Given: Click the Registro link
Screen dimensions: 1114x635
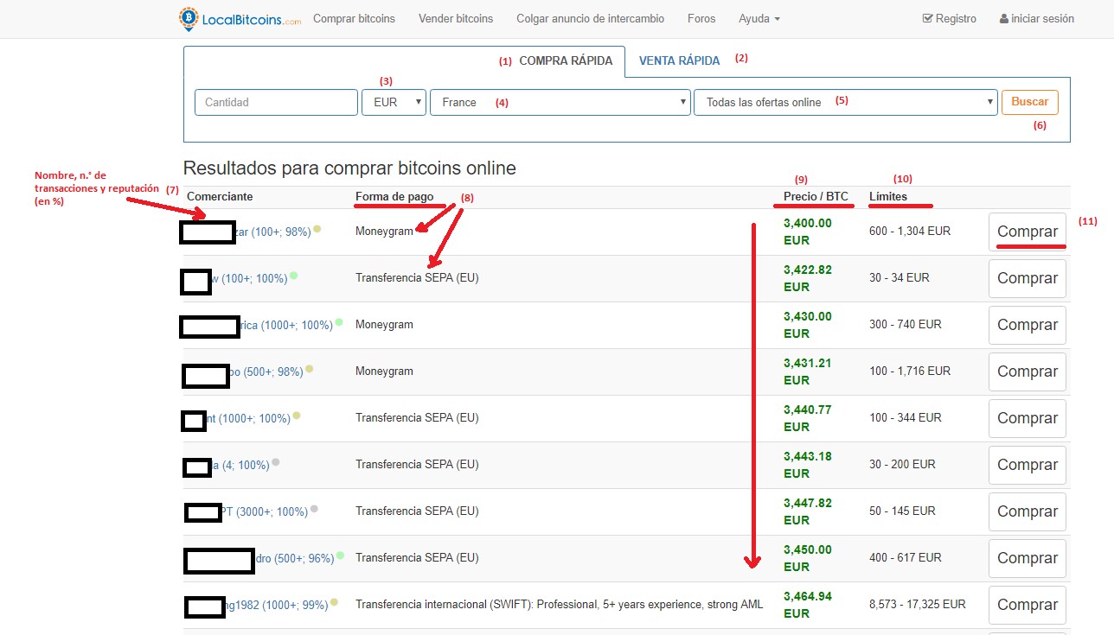Looking at the screenshot, I should click(x=950, y=18).
